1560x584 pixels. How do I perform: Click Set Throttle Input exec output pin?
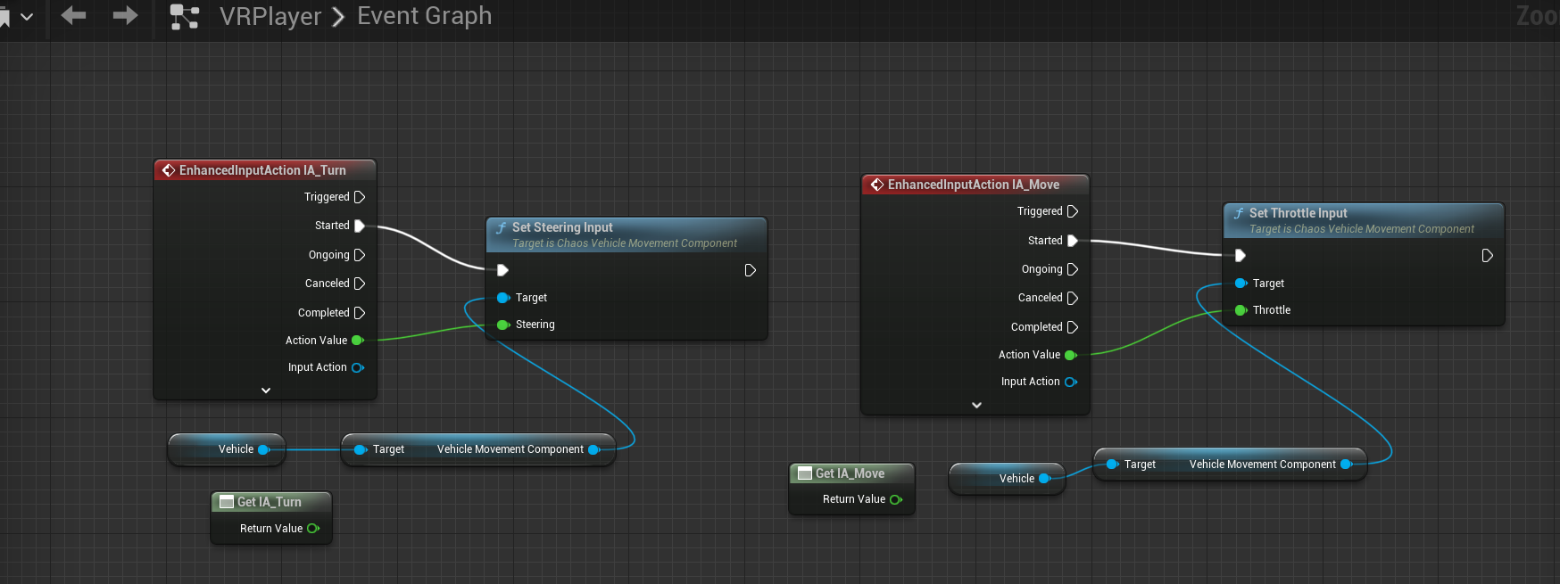coord(1488,256)
